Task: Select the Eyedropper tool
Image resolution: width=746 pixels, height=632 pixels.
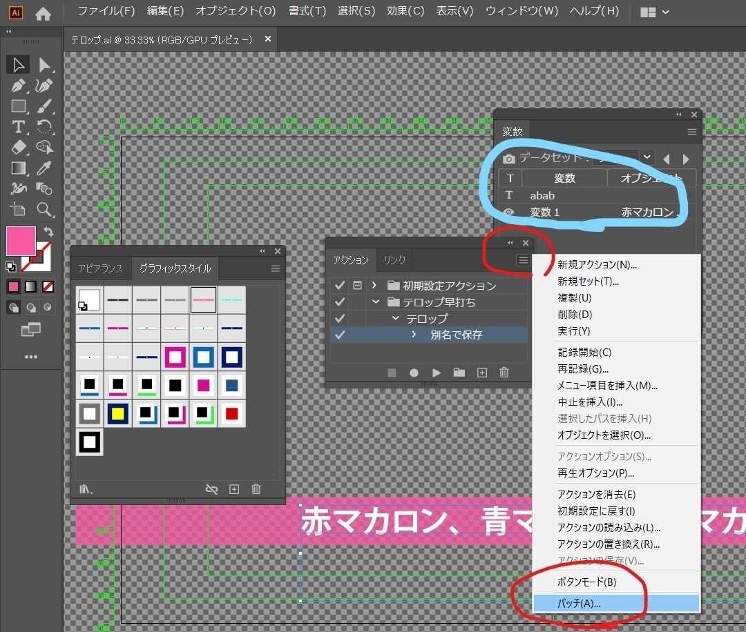Action: coord(44,168)
